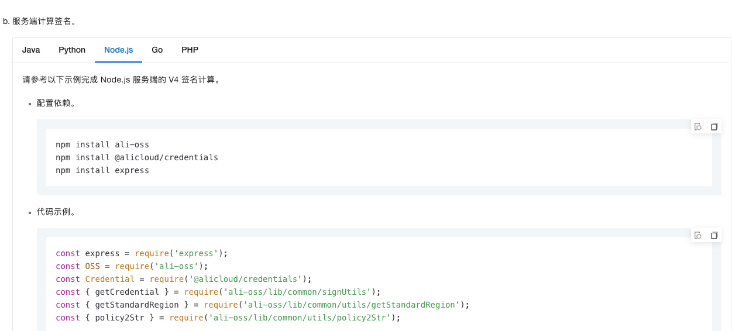Switch to the Python tab
Screen dimensions: 732x331
pos(72,50)
